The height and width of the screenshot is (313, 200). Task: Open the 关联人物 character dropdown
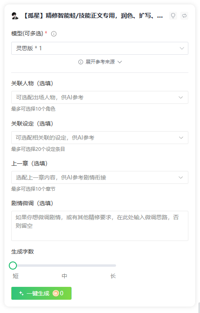pyautogui.click(x=100, y=97)
